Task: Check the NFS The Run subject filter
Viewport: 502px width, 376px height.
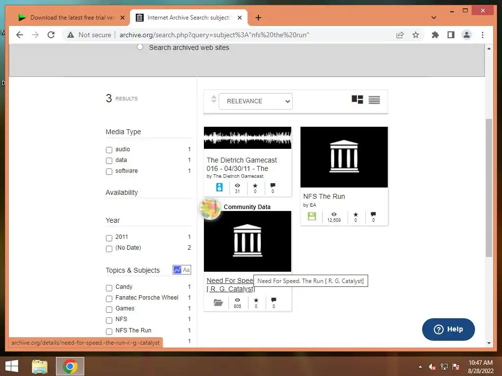Action: click(x=109, y=331)
